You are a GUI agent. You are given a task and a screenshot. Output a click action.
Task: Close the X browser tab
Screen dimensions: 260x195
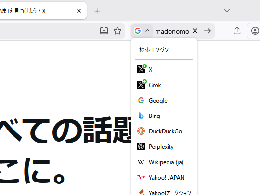(x=79, y=11)
